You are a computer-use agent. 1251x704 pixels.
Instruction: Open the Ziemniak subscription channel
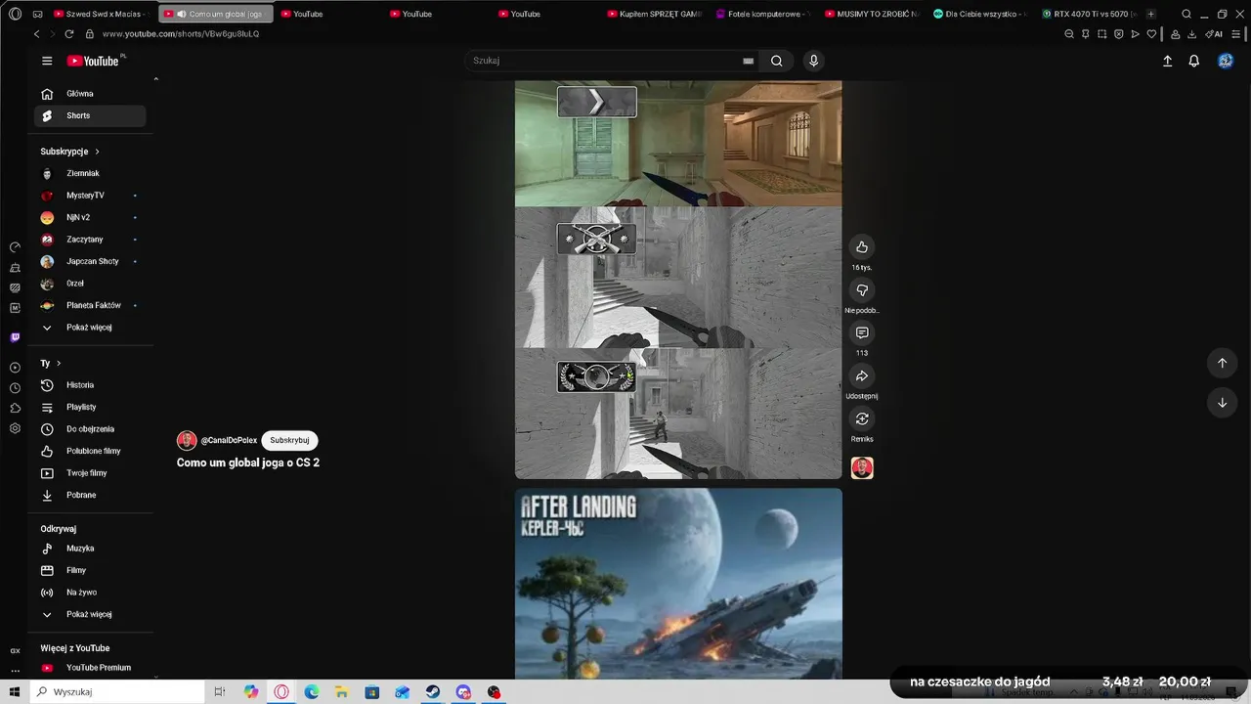click(x=90, y=173)
